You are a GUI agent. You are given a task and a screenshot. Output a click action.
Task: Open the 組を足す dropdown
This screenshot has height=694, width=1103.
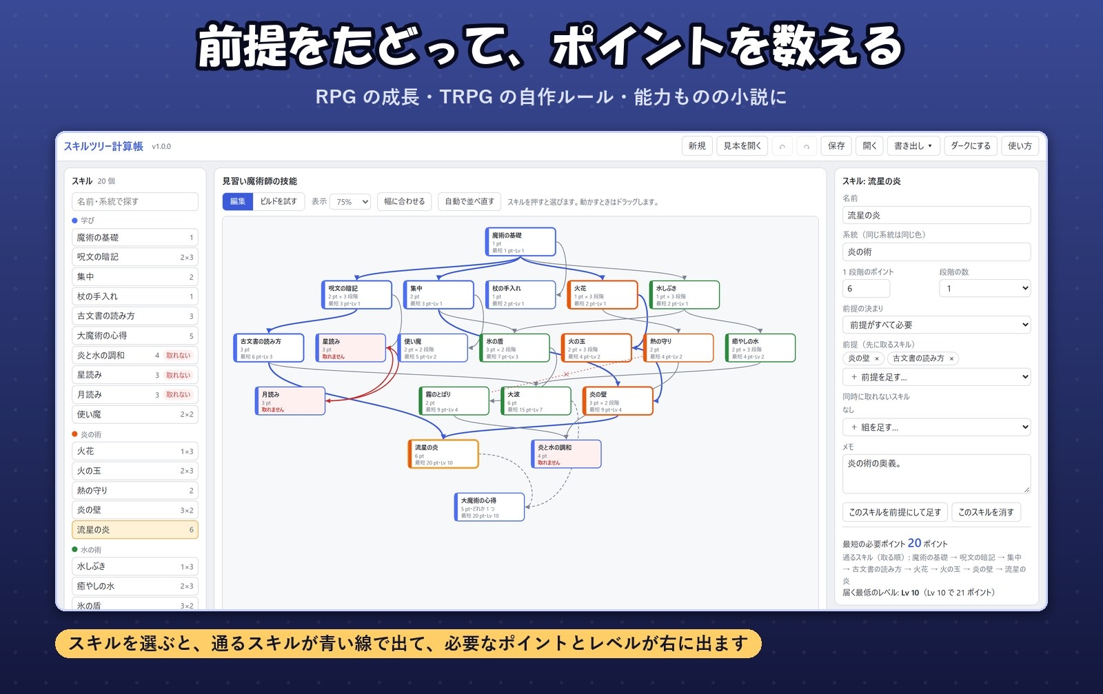[936, 427]
